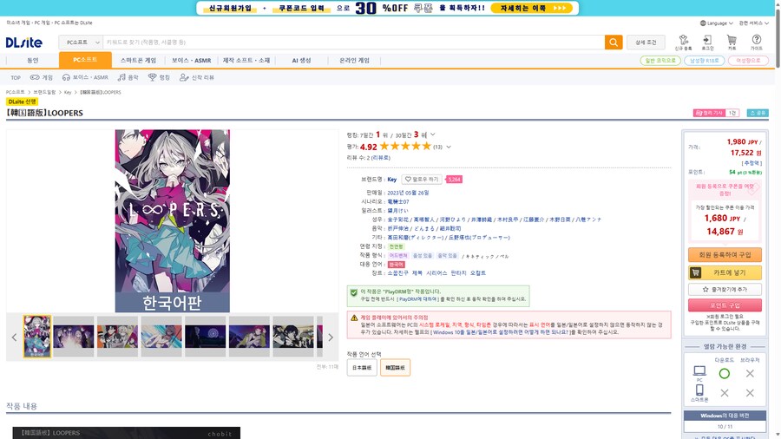The image size is (781, 439).
Task: Select the 韓国語版 language option
Action: [395, 367]
